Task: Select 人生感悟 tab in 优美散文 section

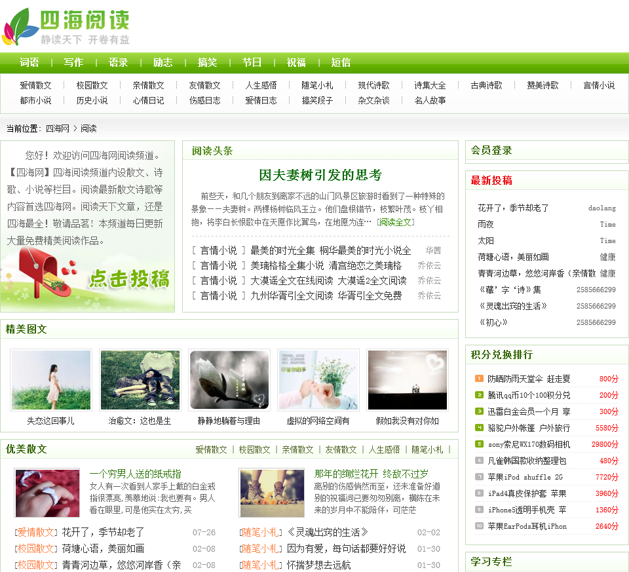Action: point(385,449)
